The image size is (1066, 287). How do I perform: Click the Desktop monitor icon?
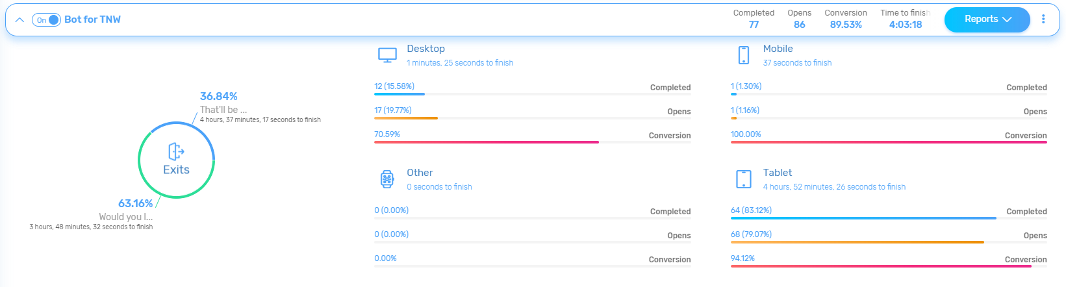click(x=387, y=55)
